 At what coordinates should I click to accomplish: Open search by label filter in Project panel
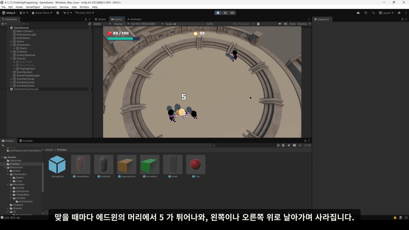[x=289, y=146]
